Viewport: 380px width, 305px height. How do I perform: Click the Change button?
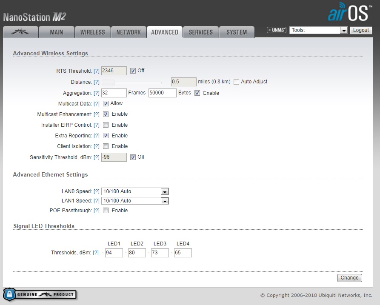pyautogui.click(x=349, y=278)
